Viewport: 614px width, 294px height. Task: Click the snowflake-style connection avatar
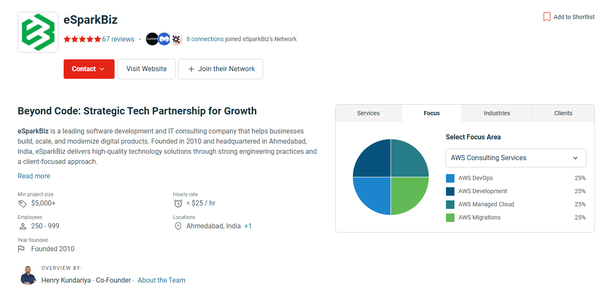click(176, 39)
